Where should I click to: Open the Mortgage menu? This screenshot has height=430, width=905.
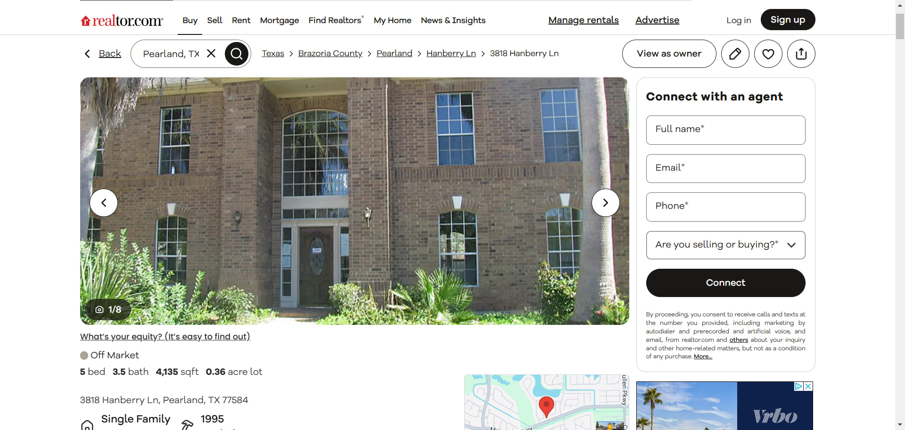coord(279,20)
